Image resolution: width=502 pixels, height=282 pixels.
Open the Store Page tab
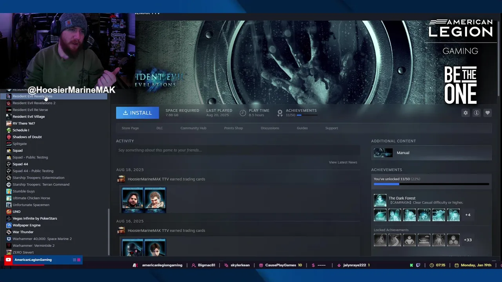(130, 128)
